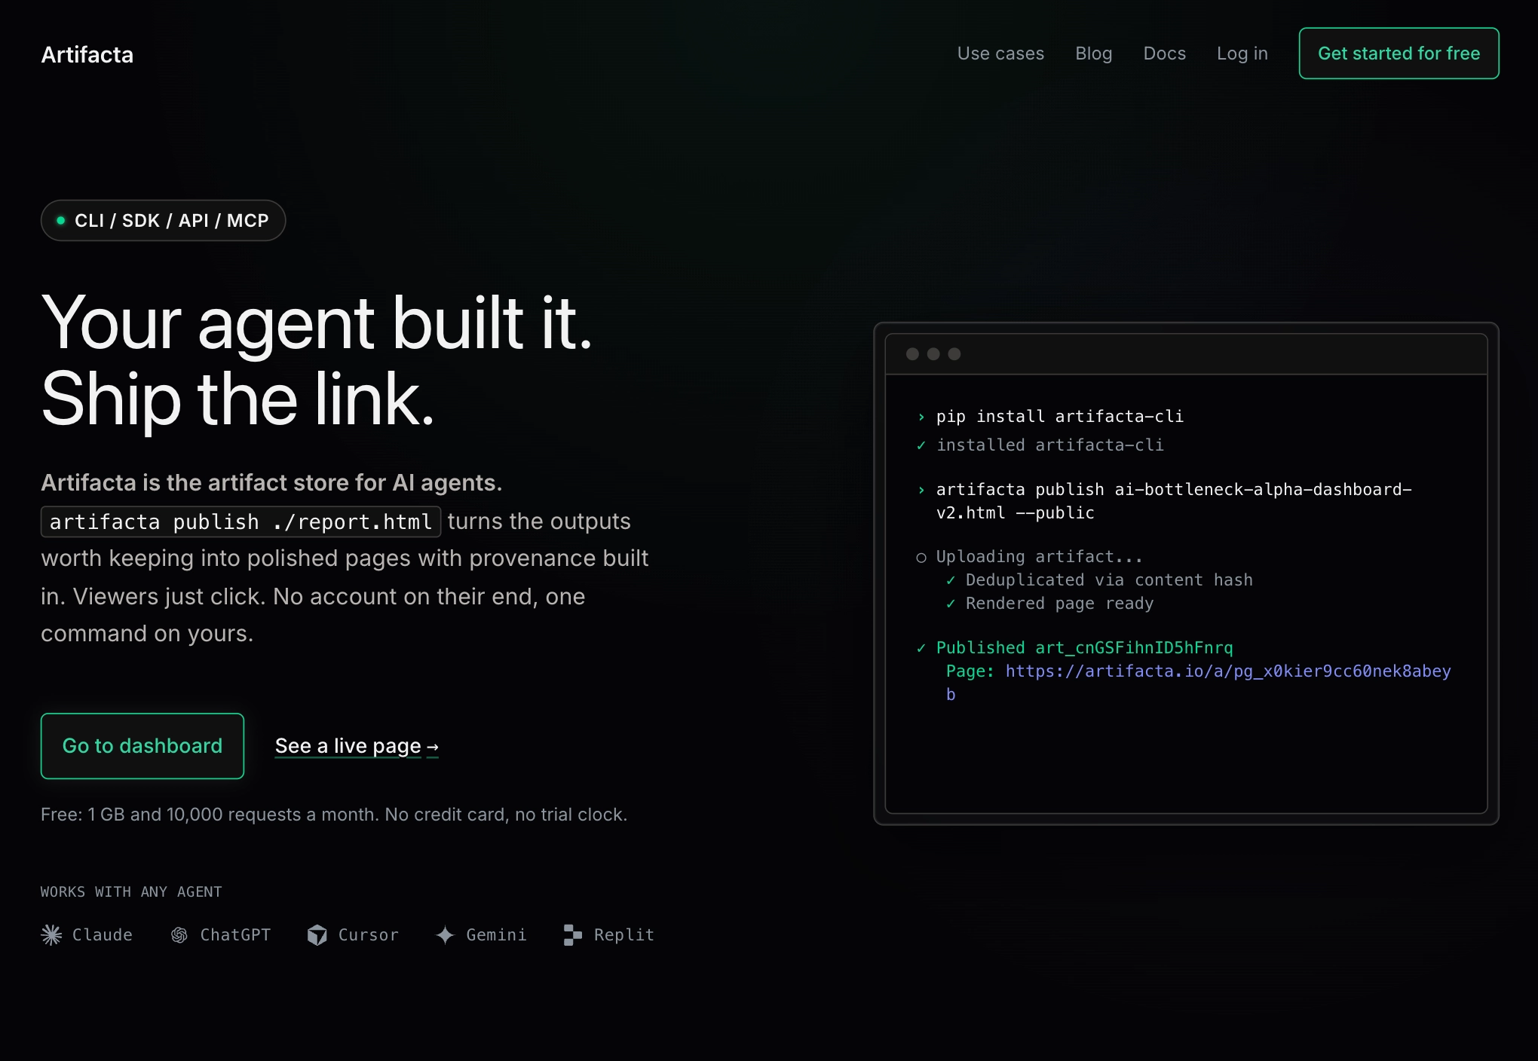1538x1061 pixels.
Task: Click the Go to dashboard button
Action: (142, 745)
